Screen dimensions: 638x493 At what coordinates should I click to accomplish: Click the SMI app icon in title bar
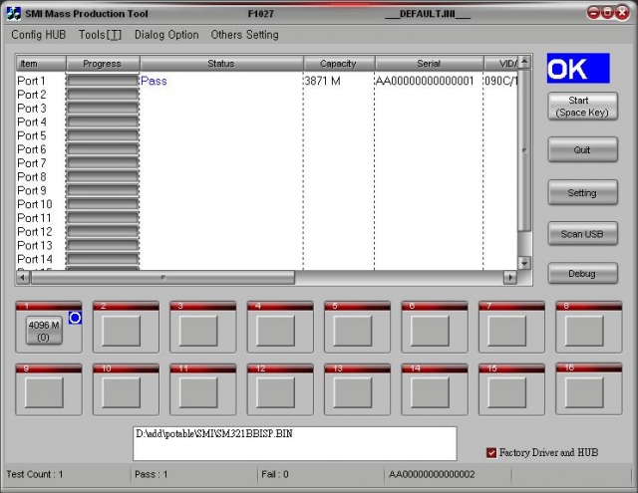point(13,13)
